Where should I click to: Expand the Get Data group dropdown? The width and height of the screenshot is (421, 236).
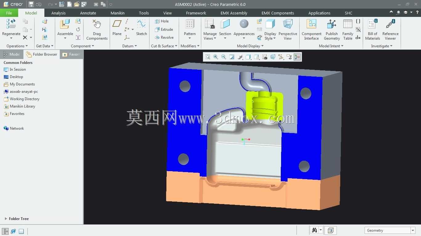coord(45,46)
